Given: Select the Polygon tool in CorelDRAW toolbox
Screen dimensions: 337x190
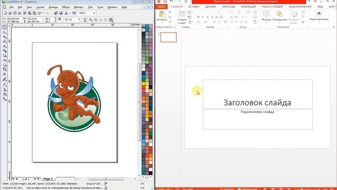Looking at the screenshot, I should tap(4, 64).
